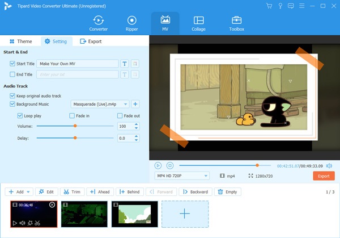The image size is (340, 238).
Task: Uncheck the Start Title checkbox
Action: coord(12,64)
